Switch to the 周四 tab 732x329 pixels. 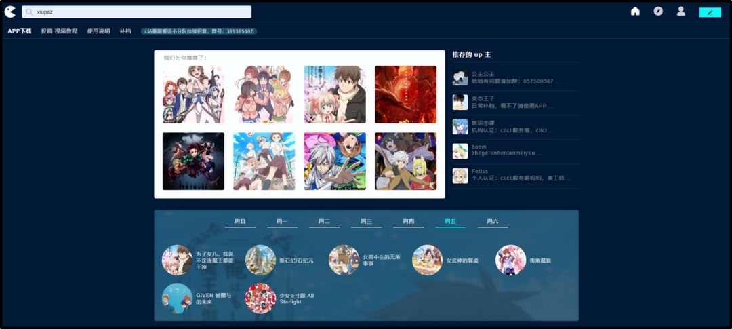(409, 222)
